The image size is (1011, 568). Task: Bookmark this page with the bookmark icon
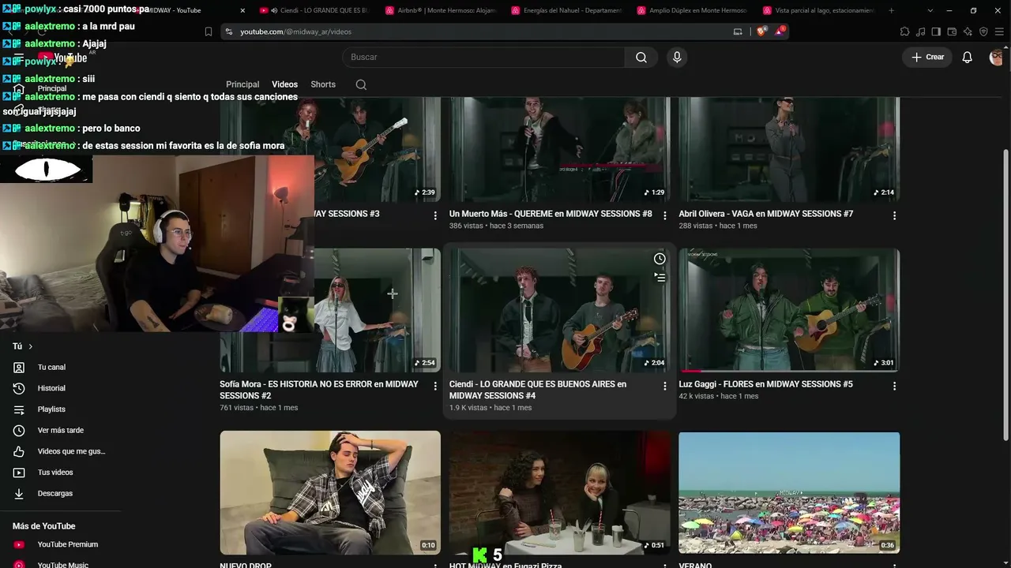click(209, 32)
